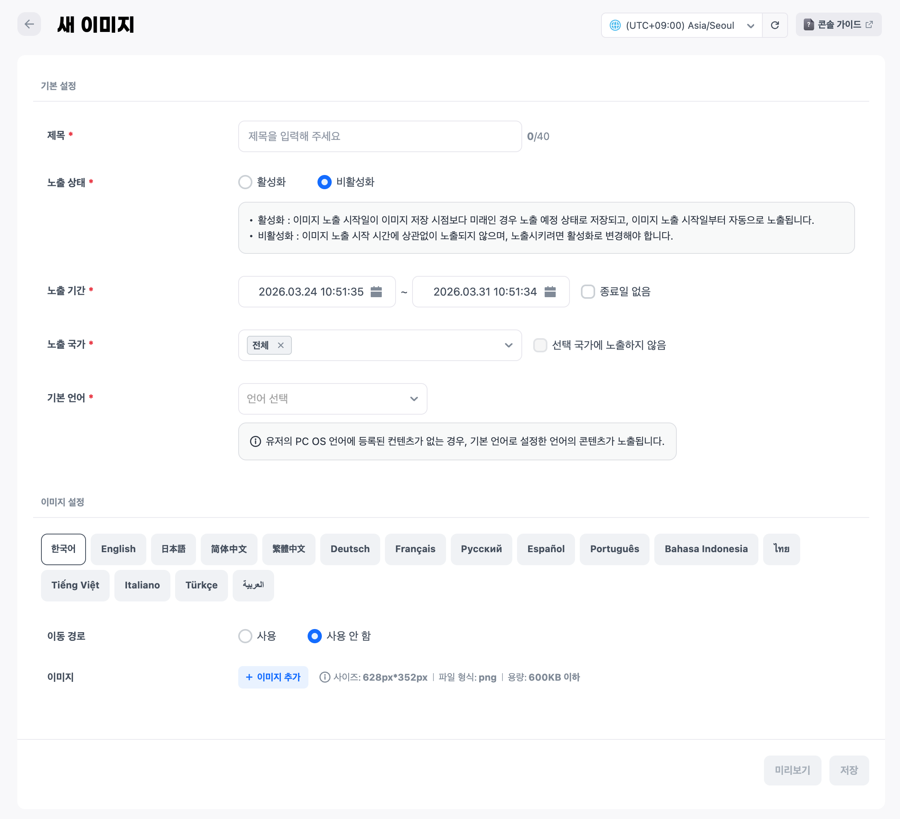Open the Asia/Seoul timezone dropdown
900x819 pixels.
coord(750,26)
